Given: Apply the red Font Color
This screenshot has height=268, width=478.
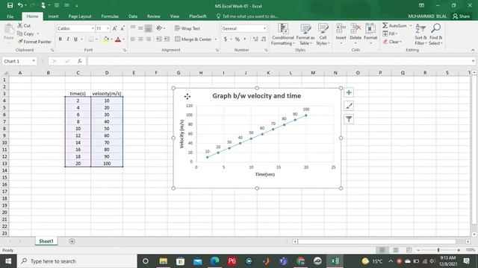Looking at the screenshot, I should pos(118,39).
